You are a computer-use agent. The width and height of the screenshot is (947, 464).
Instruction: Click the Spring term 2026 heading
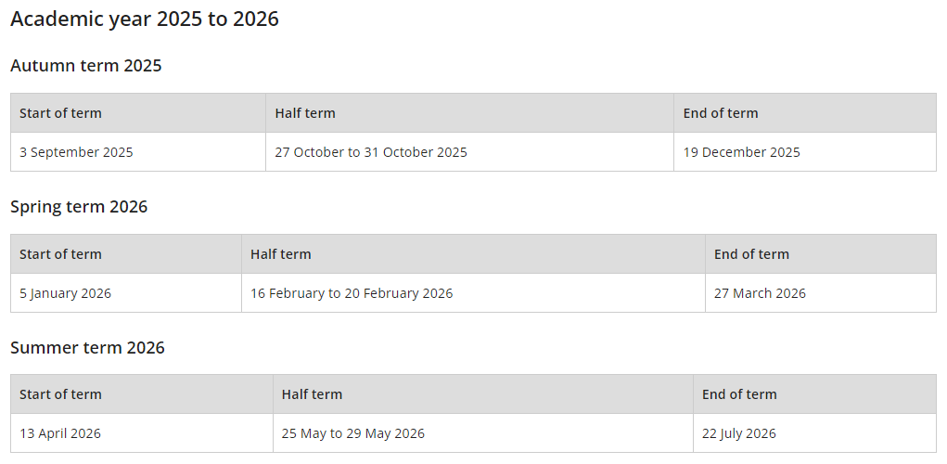(79, 207)
